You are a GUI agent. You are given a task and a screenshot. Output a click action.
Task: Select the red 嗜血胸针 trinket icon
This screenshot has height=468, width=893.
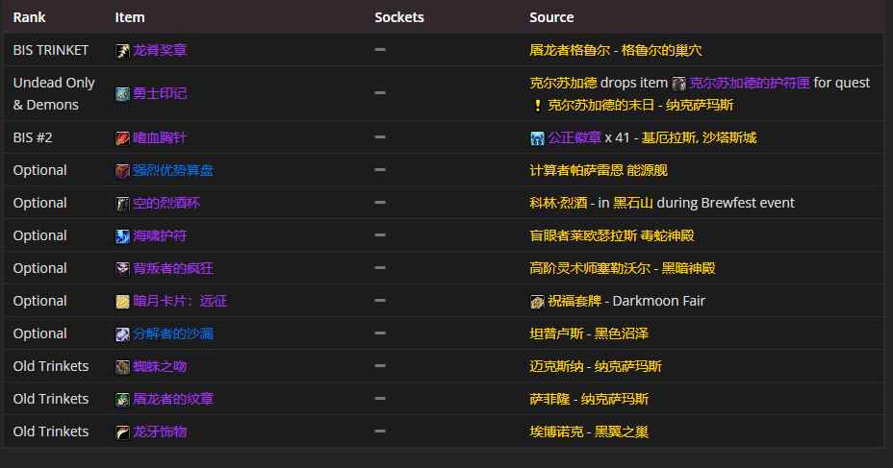click(x=122, y=138)
